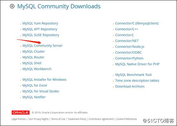Select the MySQL Workbench link
Image resolution: width=177 pixels, height=126 pixels.
click(37, 69)
